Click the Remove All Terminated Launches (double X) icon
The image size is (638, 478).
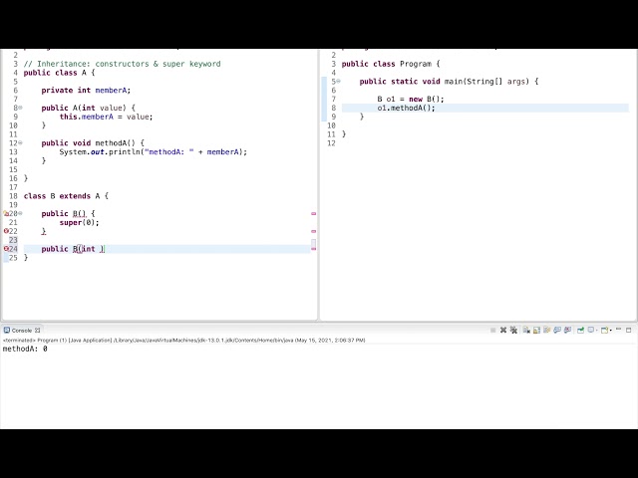(514, 330)
